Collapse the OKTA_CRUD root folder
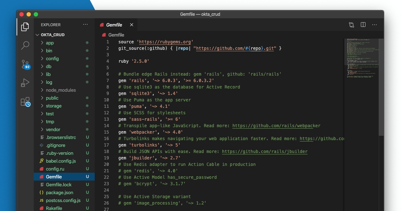 tap(52, 35)
